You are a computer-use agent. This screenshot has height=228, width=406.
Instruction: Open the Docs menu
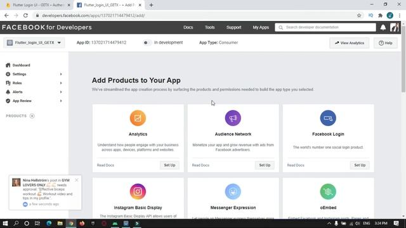(x=188, y=27)
